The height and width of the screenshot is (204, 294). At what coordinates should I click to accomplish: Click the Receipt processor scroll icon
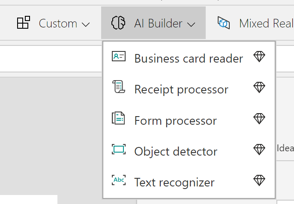click(x=119, y=87)
